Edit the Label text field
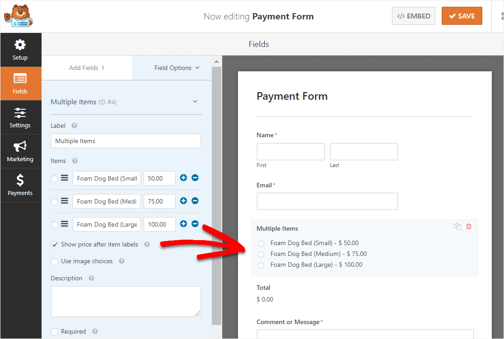504x339 pixels. tap(126, 141)
